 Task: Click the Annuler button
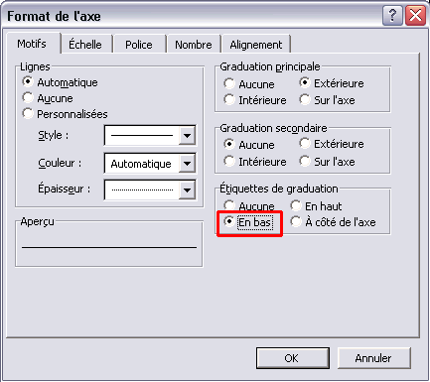click(x=374, y=358)
